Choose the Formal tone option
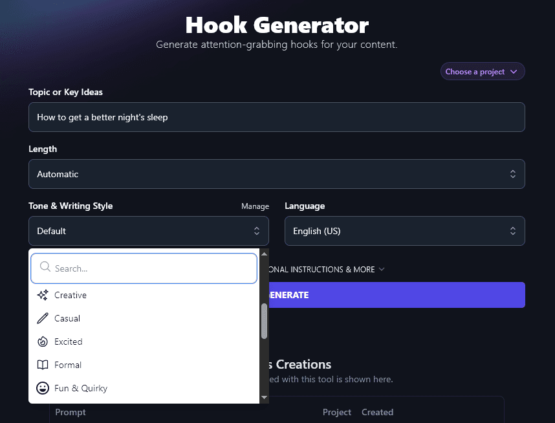 point(67,365)
